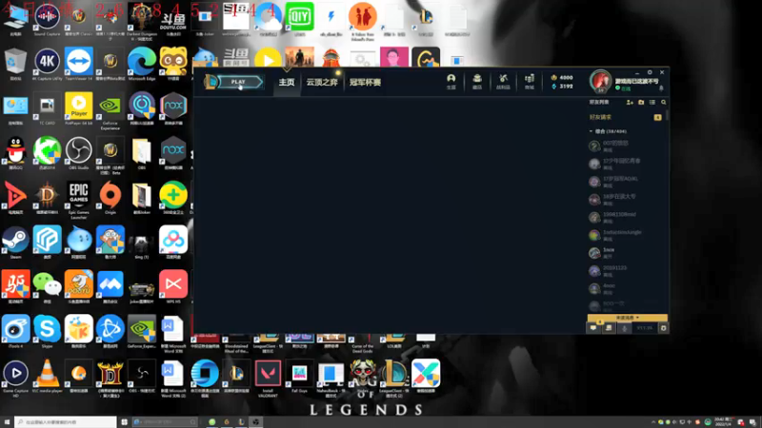Click the taskbar clock

723,422
